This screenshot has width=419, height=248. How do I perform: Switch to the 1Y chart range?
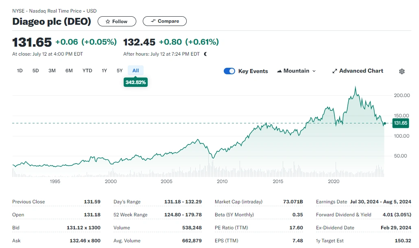(x=104, y=71)
